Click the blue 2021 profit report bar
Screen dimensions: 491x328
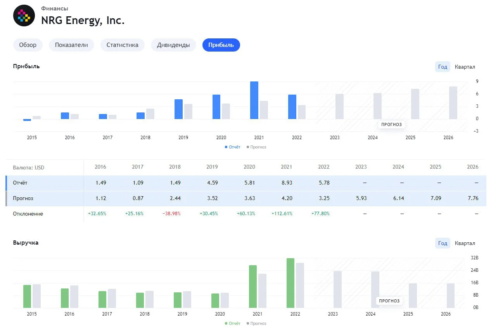pyautogui.click(x=254, y=100)
